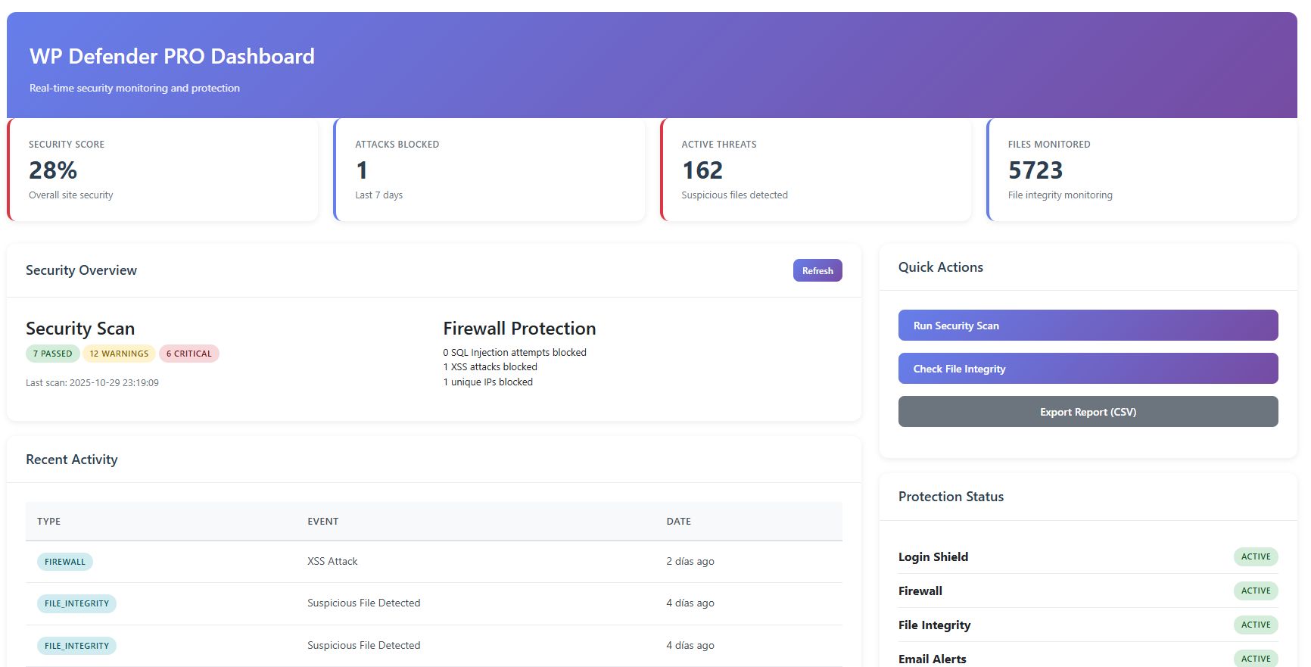Click the Email Alerts protection label
Image resolution: width=1311 pixels, height=667 pixels.
933,659
